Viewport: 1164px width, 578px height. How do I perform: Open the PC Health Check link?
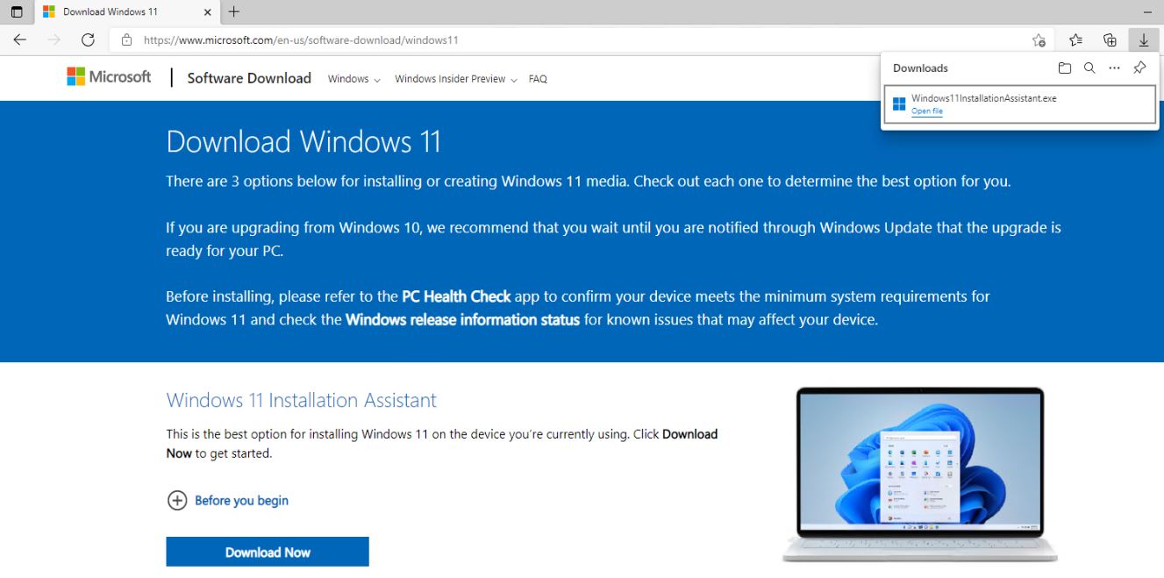tap(456, 296)
